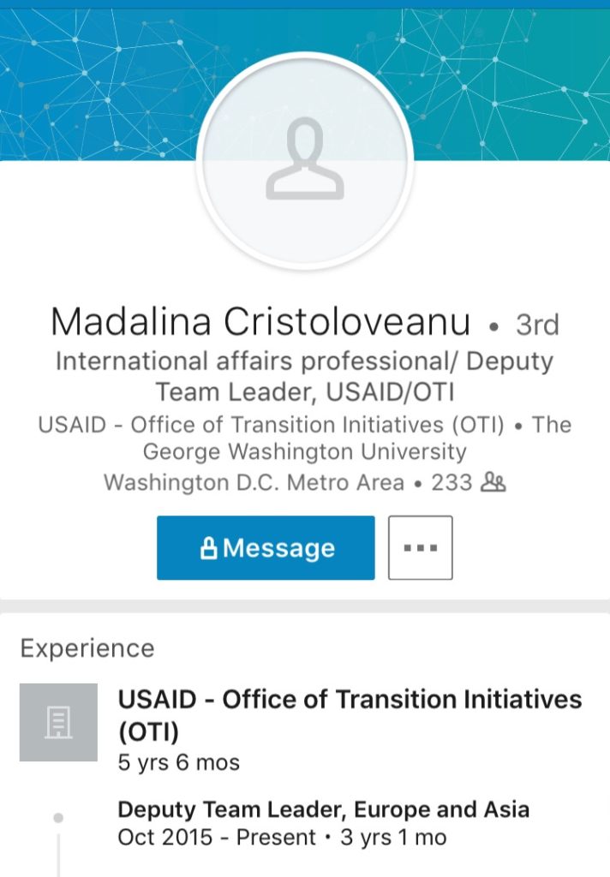This screenshot has height=877, width=610.
Task: Open the bold USAID OTI company title in Experience
Action: (350, 715)
